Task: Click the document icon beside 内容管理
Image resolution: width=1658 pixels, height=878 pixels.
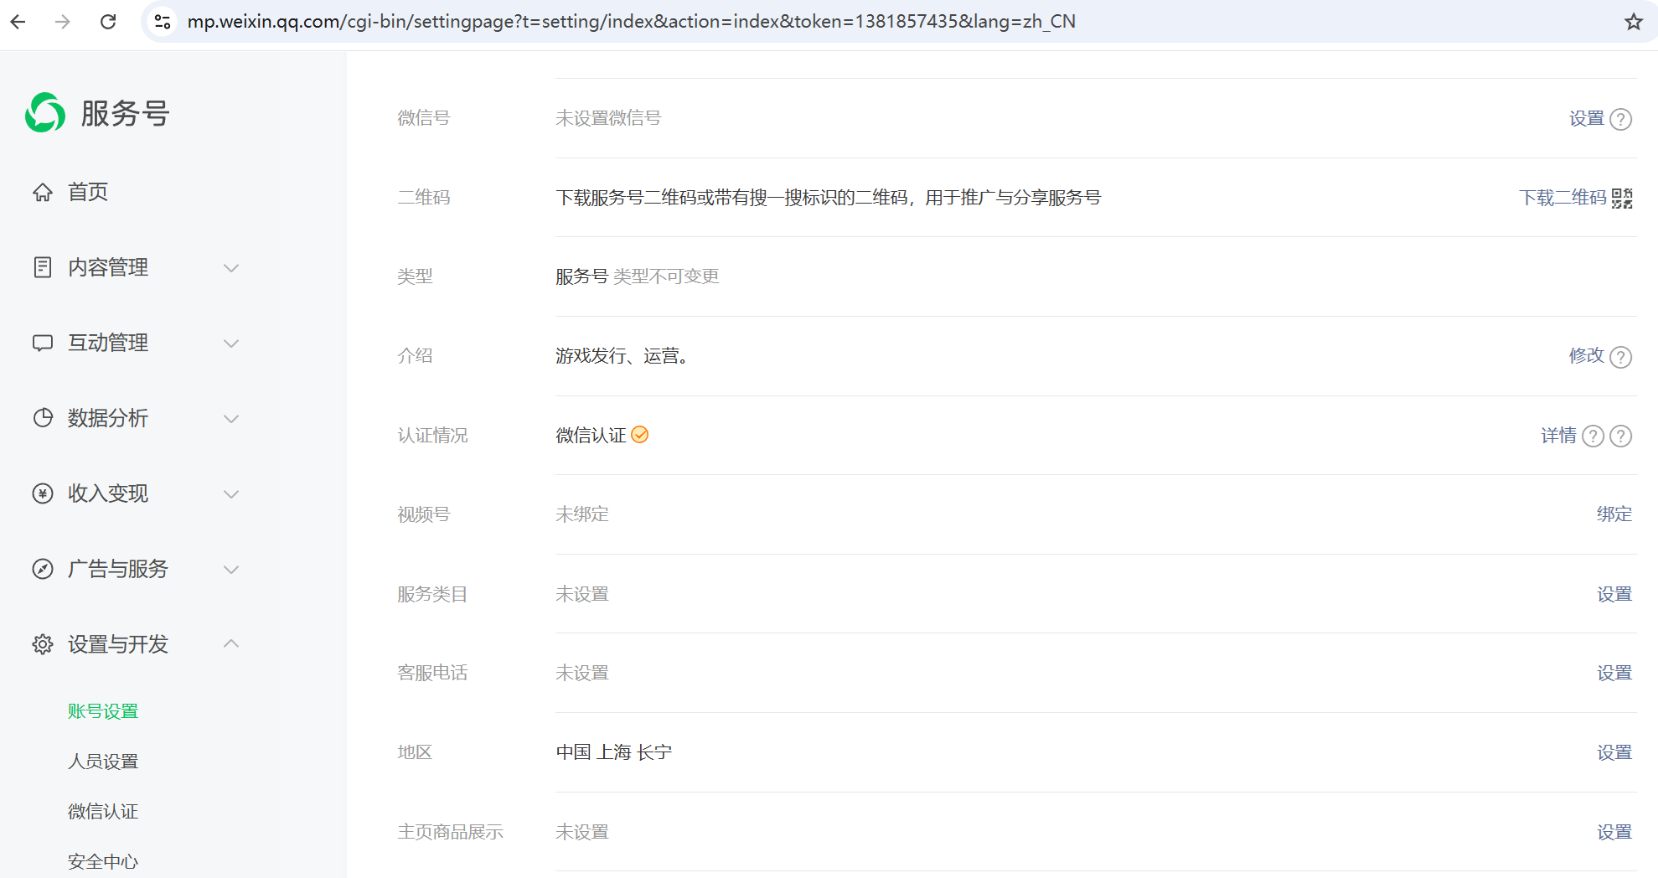Action: [x=43, y=267]
